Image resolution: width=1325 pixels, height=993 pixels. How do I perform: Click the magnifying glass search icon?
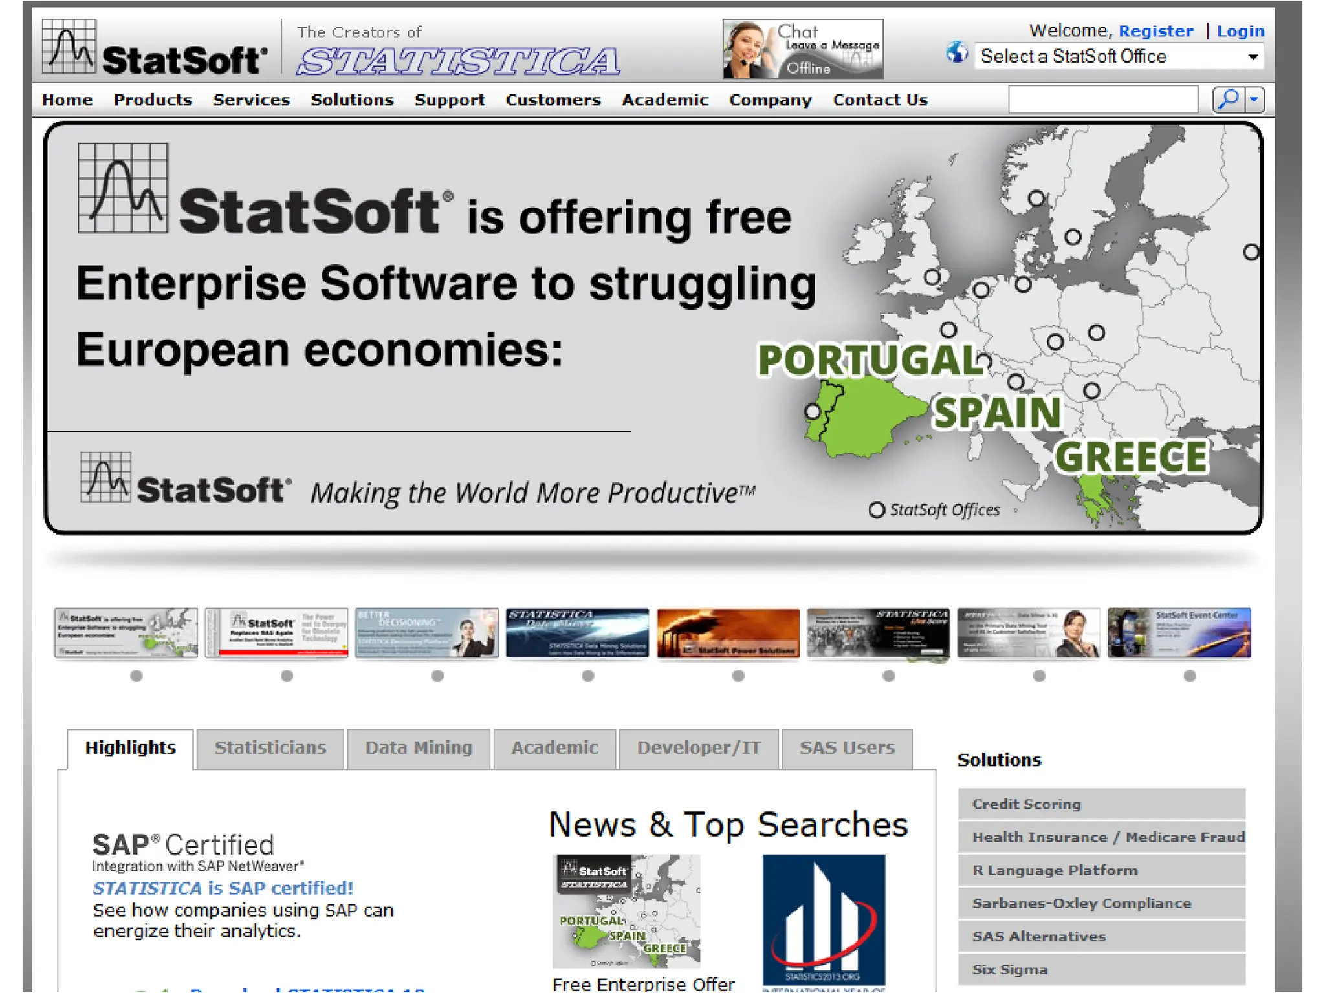point(1227,100)
